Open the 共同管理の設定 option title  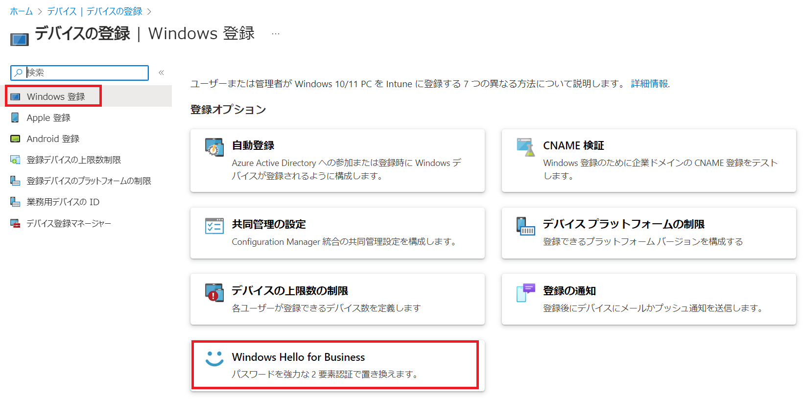click(x=269, y=224)
